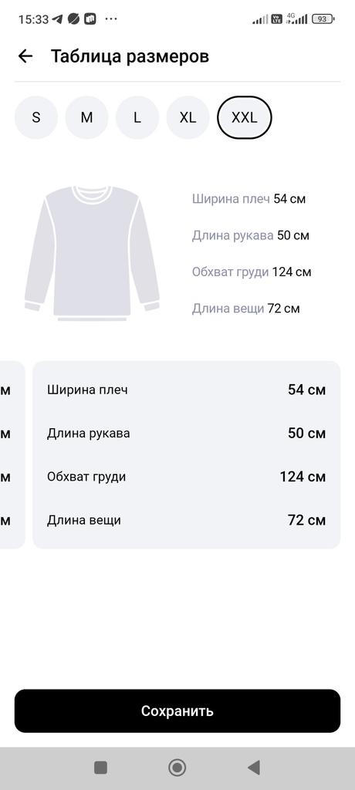This screenshot has height=790, width=355.
Task: Tap the Длина рукава label beside illustration
Action: (x=233, y=235)
